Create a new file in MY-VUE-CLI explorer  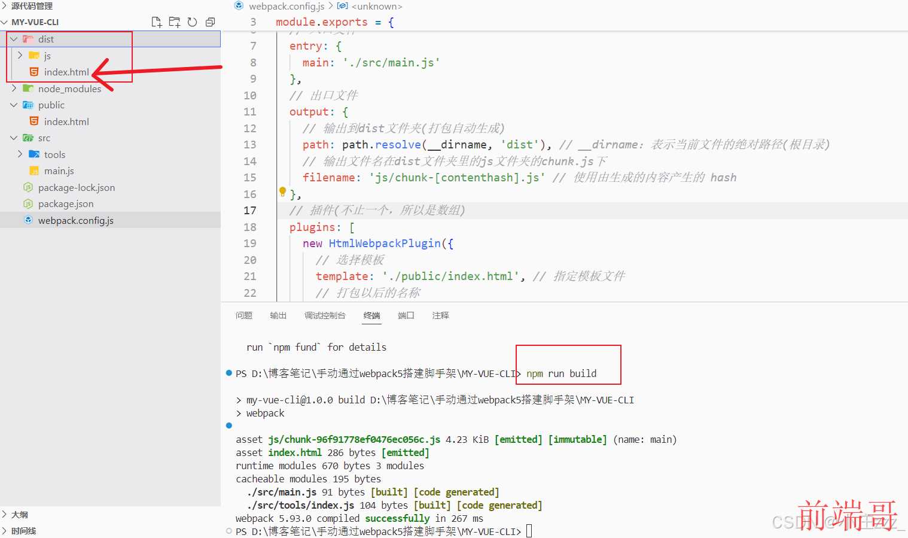coord(157,22)
